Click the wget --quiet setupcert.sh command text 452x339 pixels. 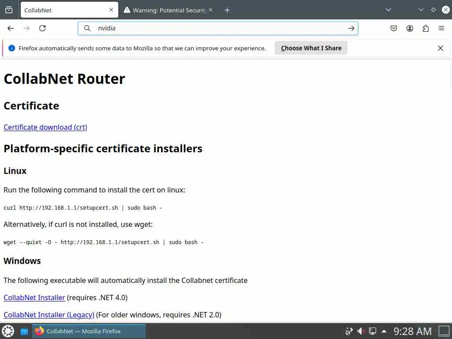click(x=103, y=242)
